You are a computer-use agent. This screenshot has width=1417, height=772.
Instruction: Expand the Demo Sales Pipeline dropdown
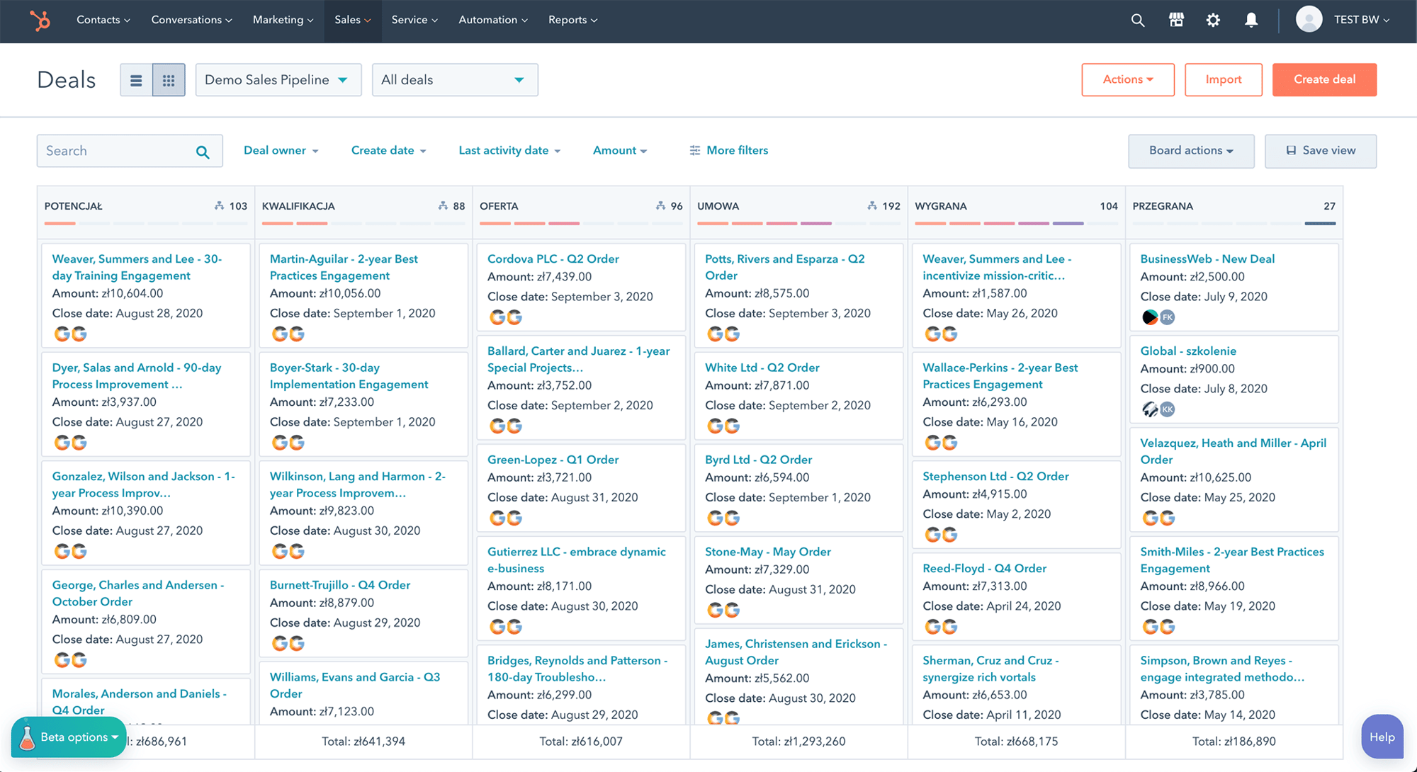[278, 80]
